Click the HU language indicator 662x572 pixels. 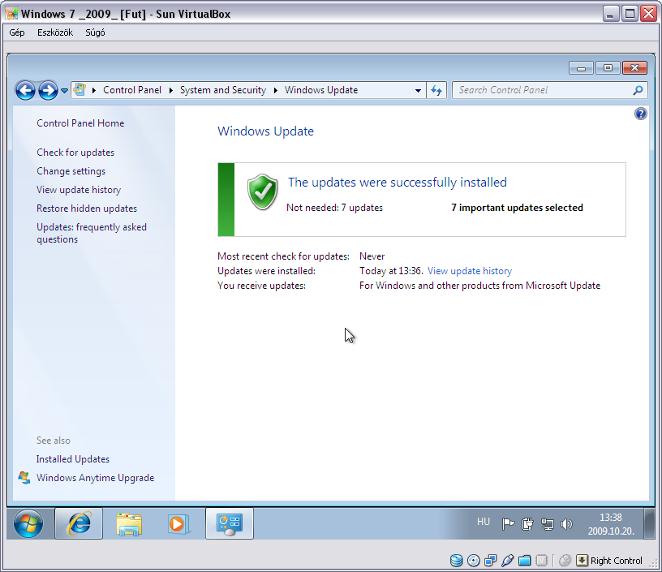tap(484, 522)
